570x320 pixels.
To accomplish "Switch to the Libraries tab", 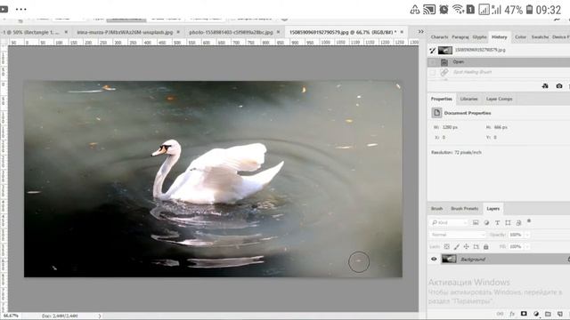I will [469, 99].
